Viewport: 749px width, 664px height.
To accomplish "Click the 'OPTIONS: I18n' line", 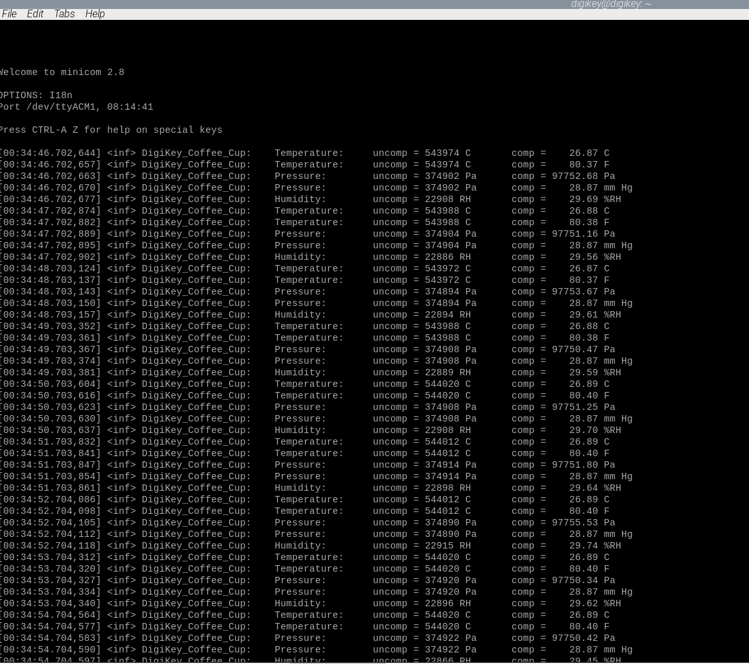I will tap(37, 95).
